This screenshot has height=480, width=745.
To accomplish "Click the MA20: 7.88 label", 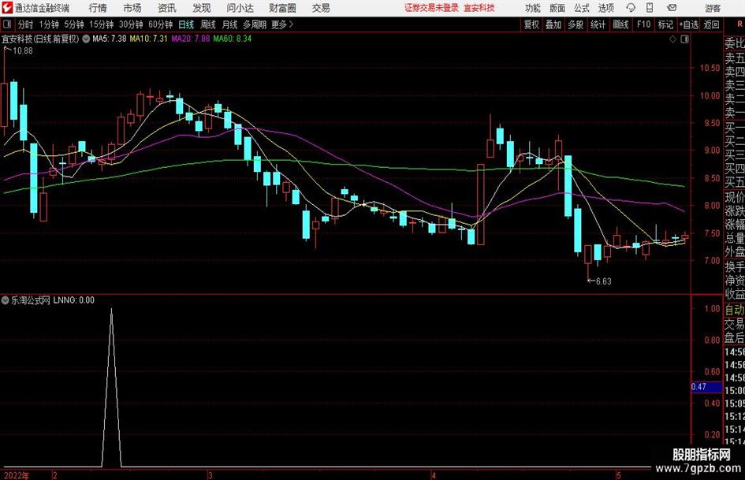I will [191, 39].
